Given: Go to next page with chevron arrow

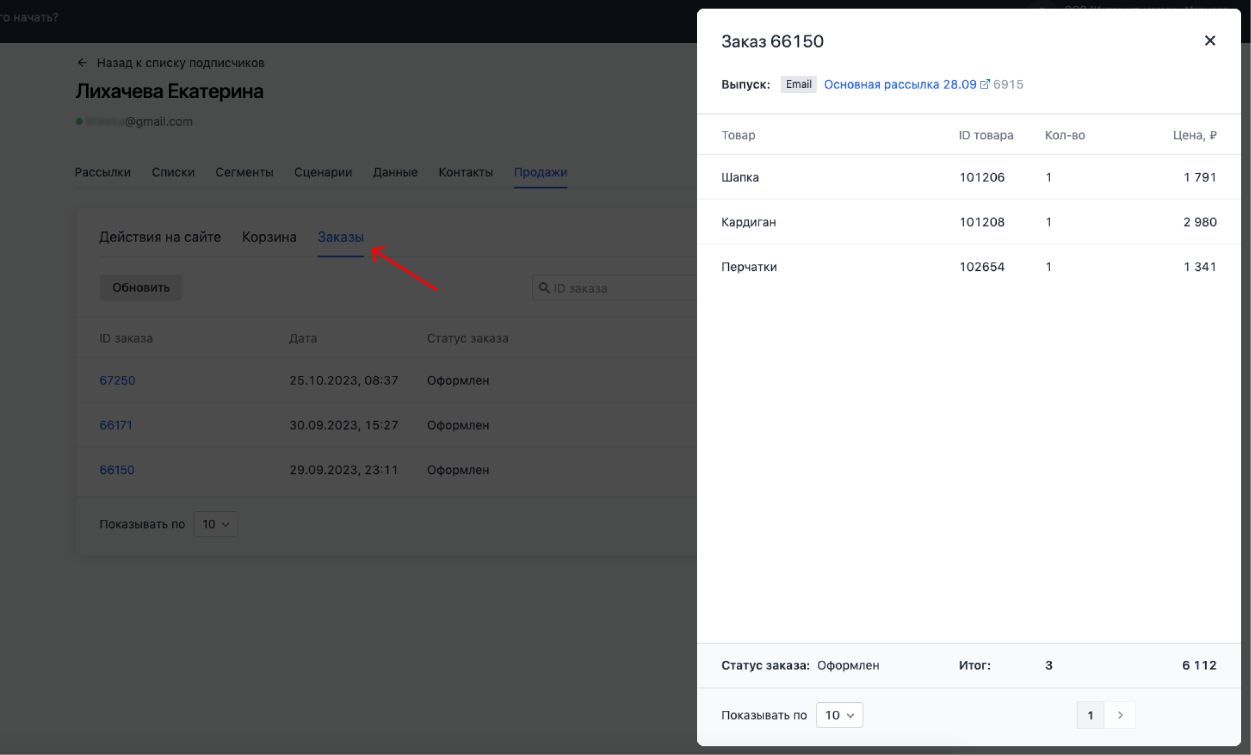Looking at the screenshot, I should (1120, 715).
